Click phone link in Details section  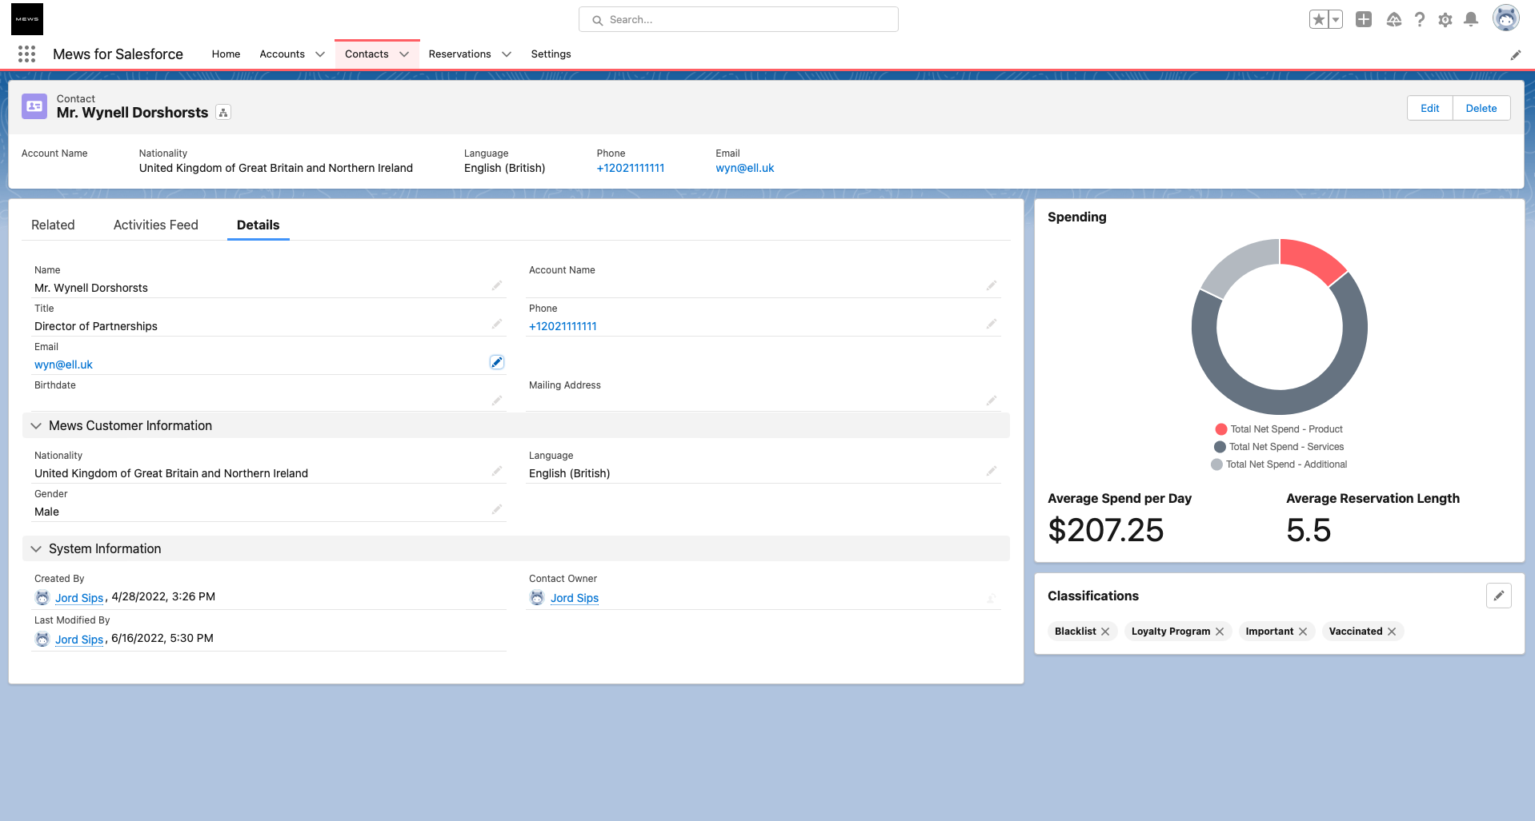pos(563,326)
